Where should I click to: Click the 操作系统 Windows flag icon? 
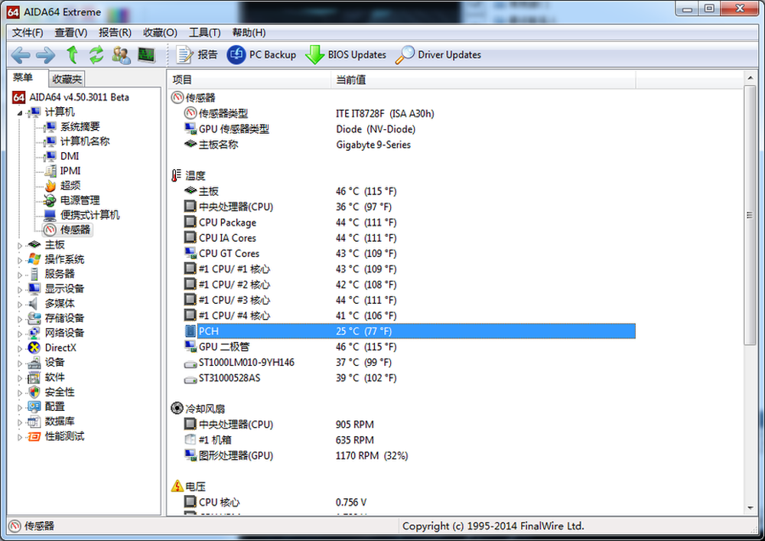coord(34,259)
